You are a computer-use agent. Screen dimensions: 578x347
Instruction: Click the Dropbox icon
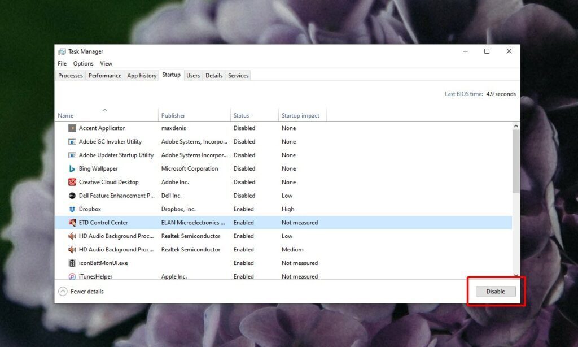pyautogui.click(x=72, y=209)
